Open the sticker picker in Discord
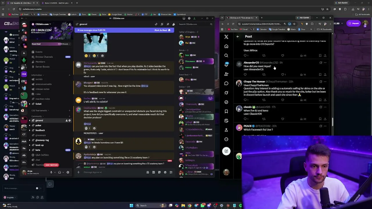 [159, 172]
